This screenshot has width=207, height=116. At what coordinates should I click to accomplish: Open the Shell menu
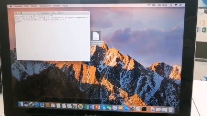pos(27,6)
